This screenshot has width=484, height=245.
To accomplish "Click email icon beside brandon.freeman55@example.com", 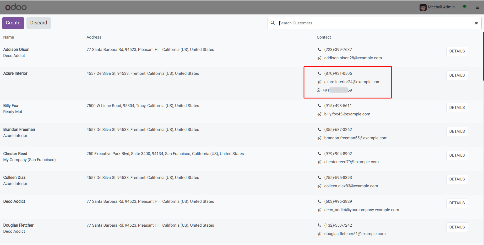I will pyautogui.click(x=319, y=138).
